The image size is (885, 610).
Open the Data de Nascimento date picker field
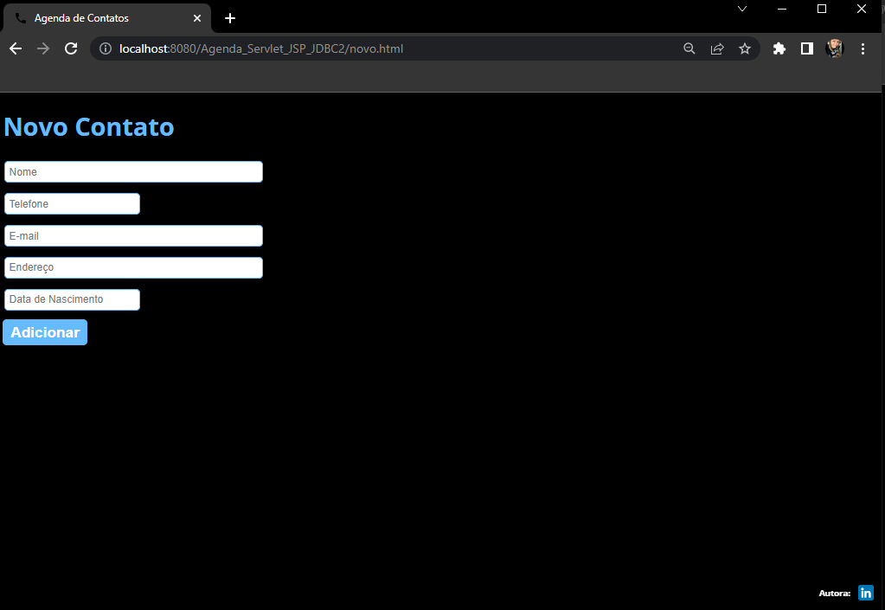pos(72,299)
